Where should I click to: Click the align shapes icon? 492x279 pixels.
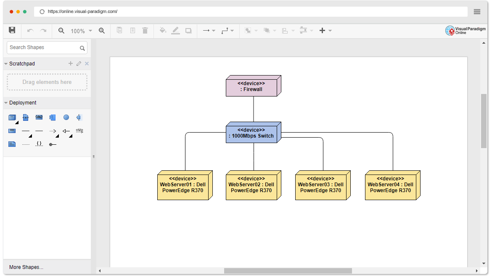[285, 31]
